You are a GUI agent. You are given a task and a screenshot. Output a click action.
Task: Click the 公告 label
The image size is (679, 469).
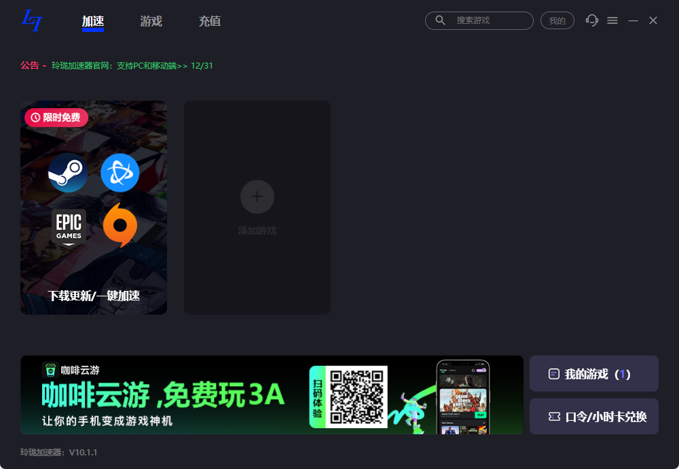point(29,65)
